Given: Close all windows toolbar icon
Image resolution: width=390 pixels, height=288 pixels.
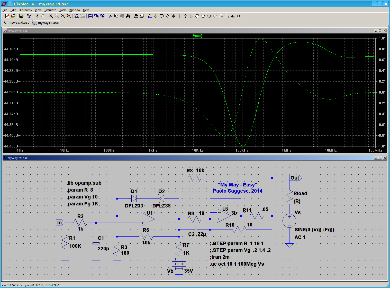Looking at the screenshot, I should (x=102, y=16).
